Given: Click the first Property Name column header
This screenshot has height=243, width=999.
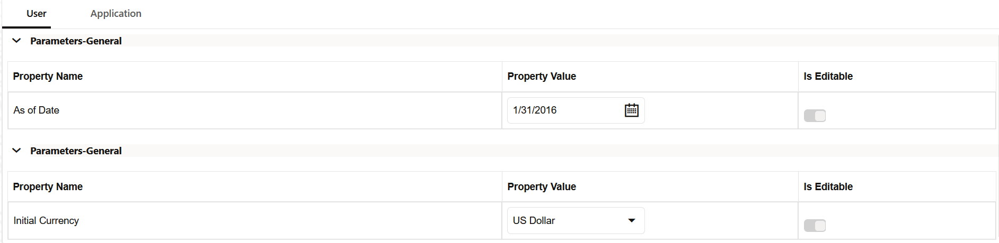Looking at the screenshot, I should [x=48, y=76].
